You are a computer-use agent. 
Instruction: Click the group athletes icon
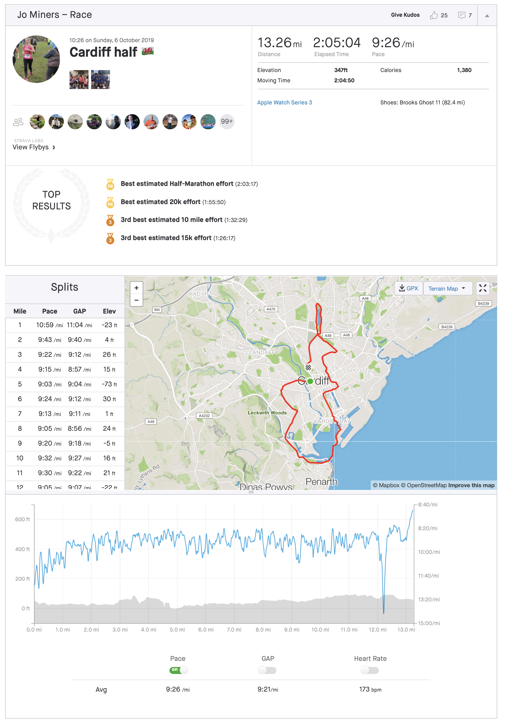pos(18,122)
